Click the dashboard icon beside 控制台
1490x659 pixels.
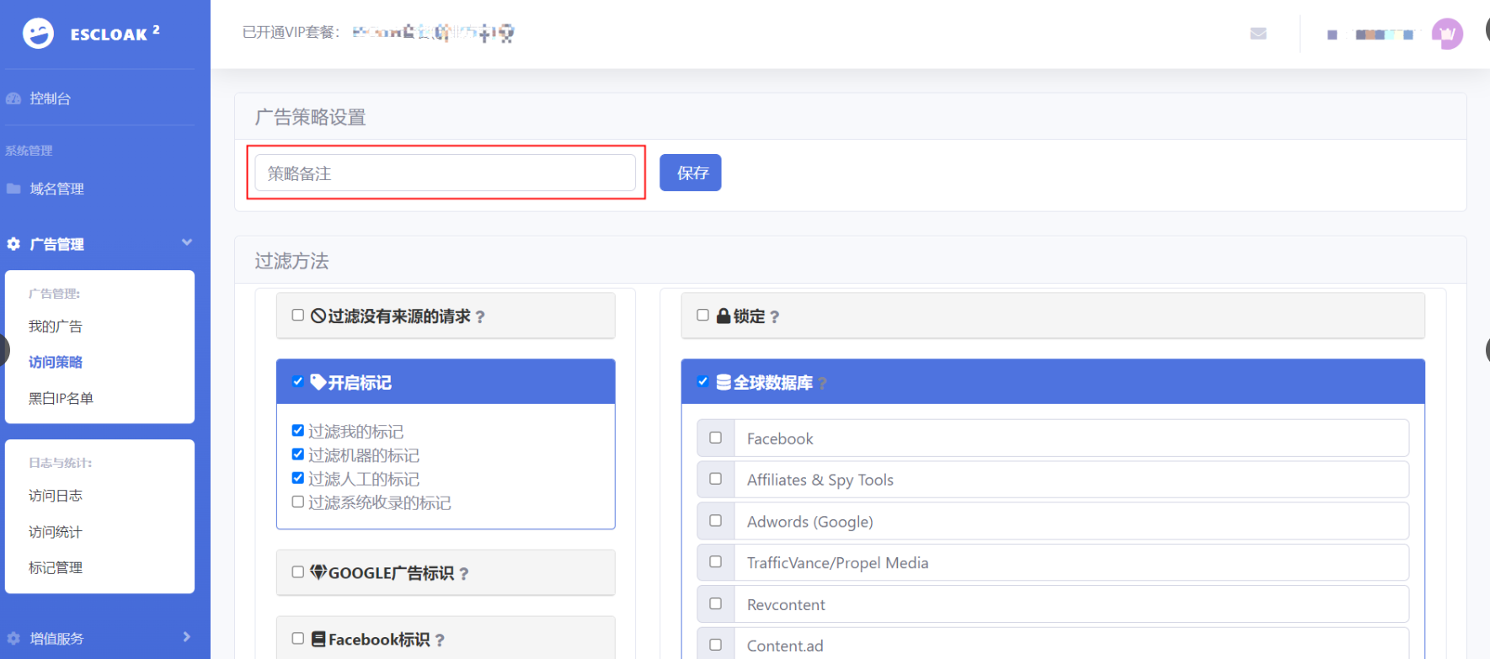[x=13, y=98]
